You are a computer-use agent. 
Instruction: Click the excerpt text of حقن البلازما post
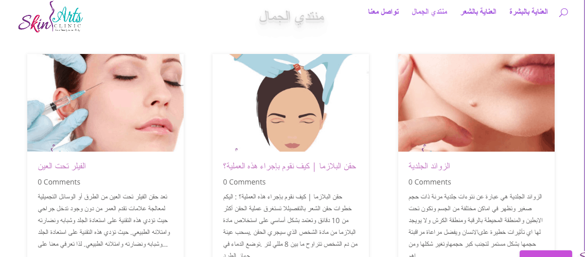290,226
